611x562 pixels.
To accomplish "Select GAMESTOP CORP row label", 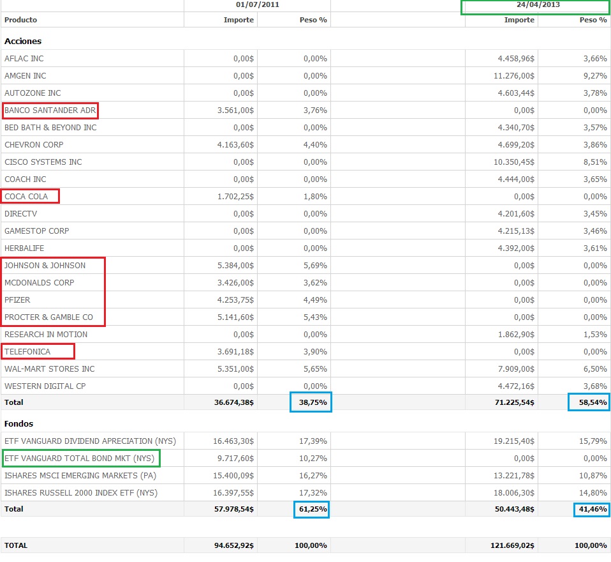I will click(x=36, y=231).
